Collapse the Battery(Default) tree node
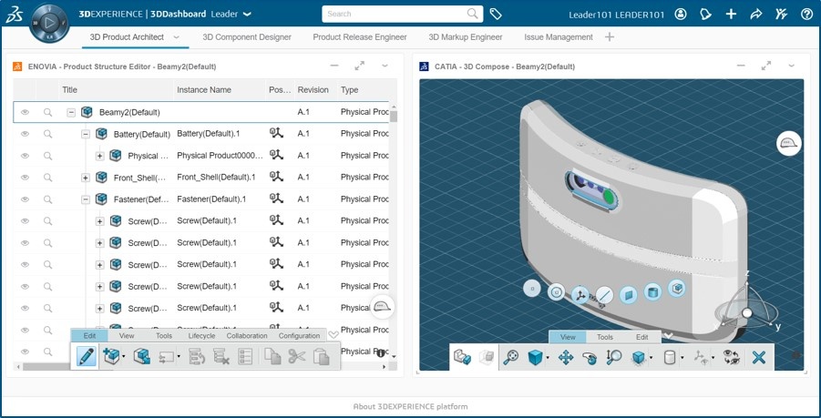 86,135
